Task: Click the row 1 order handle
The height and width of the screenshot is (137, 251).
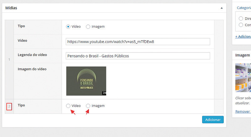Action: 9,59
